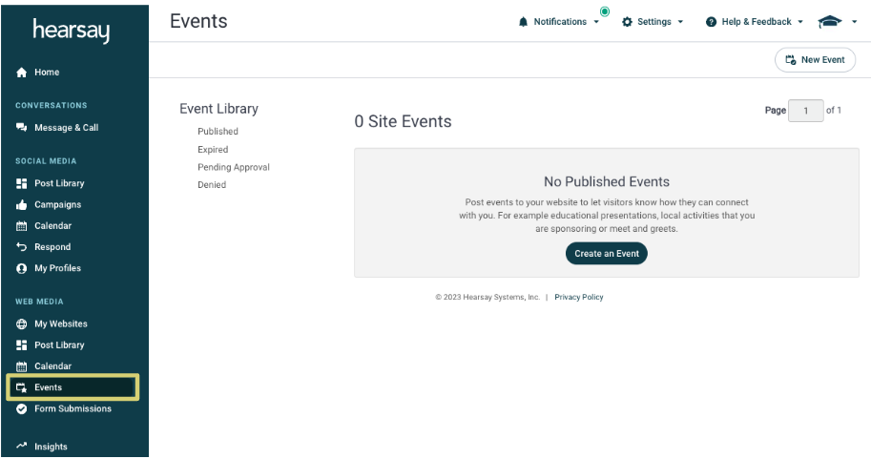Click the Respond reply arrow icon

(x=21, y=247)
